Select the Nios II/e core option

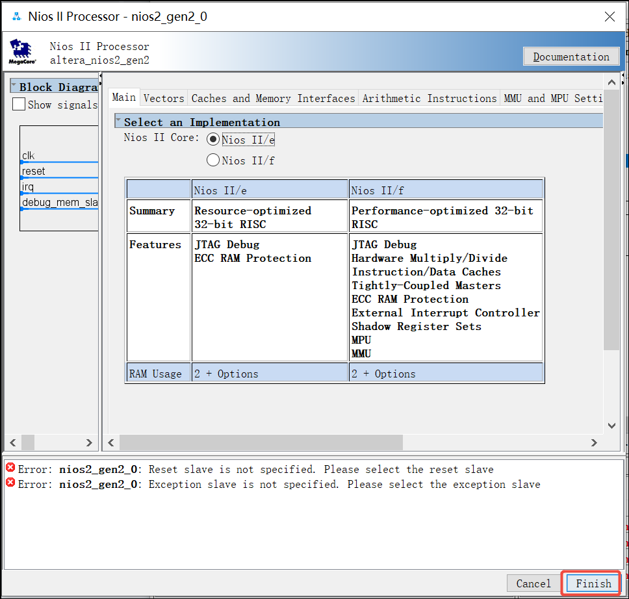213,139
